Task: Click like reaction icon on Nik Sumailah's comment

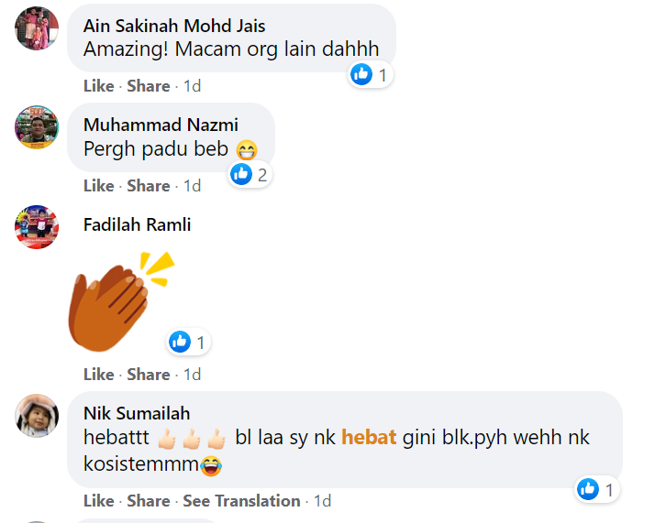Action: [588, 490]
